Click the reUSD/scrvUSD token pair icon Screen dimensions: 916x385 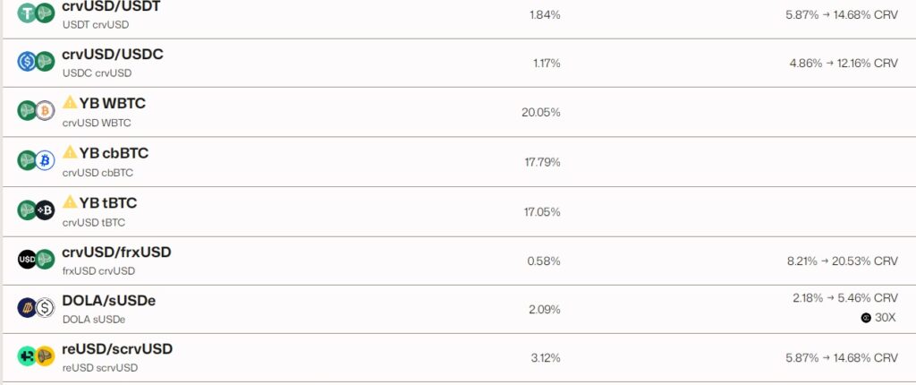point(36,356)
